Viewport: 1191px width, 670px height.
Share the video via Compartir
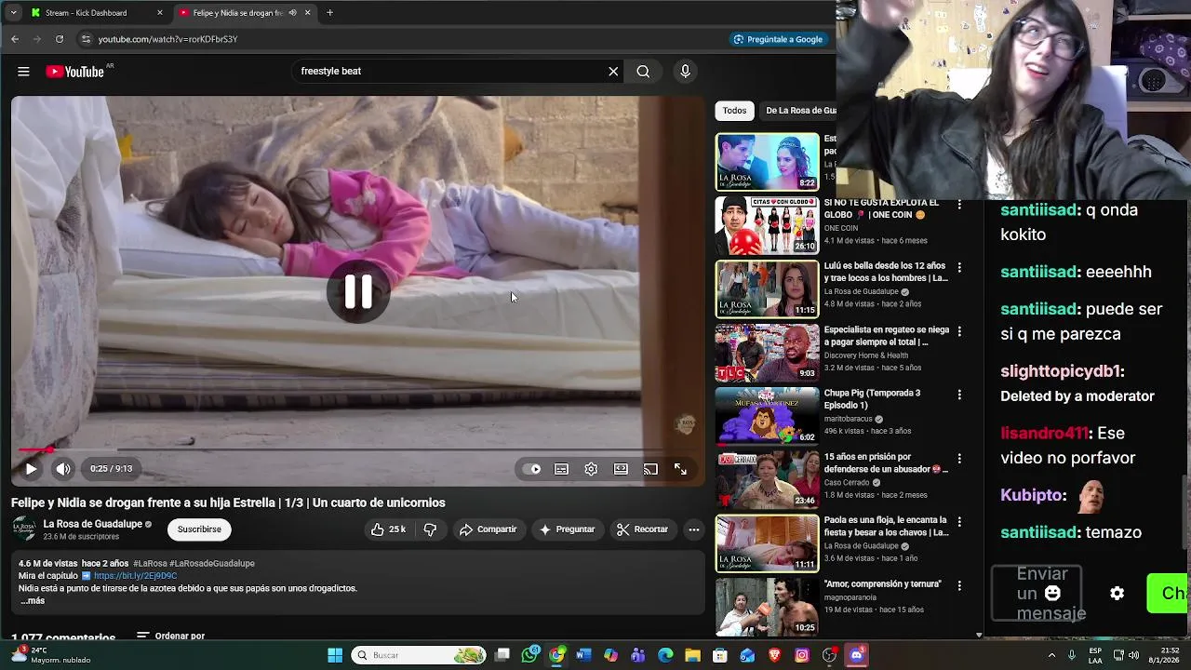point(488,529)
